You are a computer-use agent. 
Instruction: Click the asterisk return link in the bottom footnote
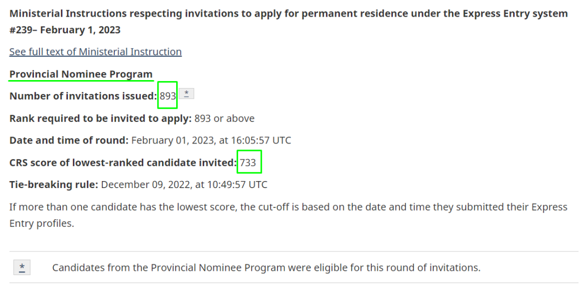(22, 268)
